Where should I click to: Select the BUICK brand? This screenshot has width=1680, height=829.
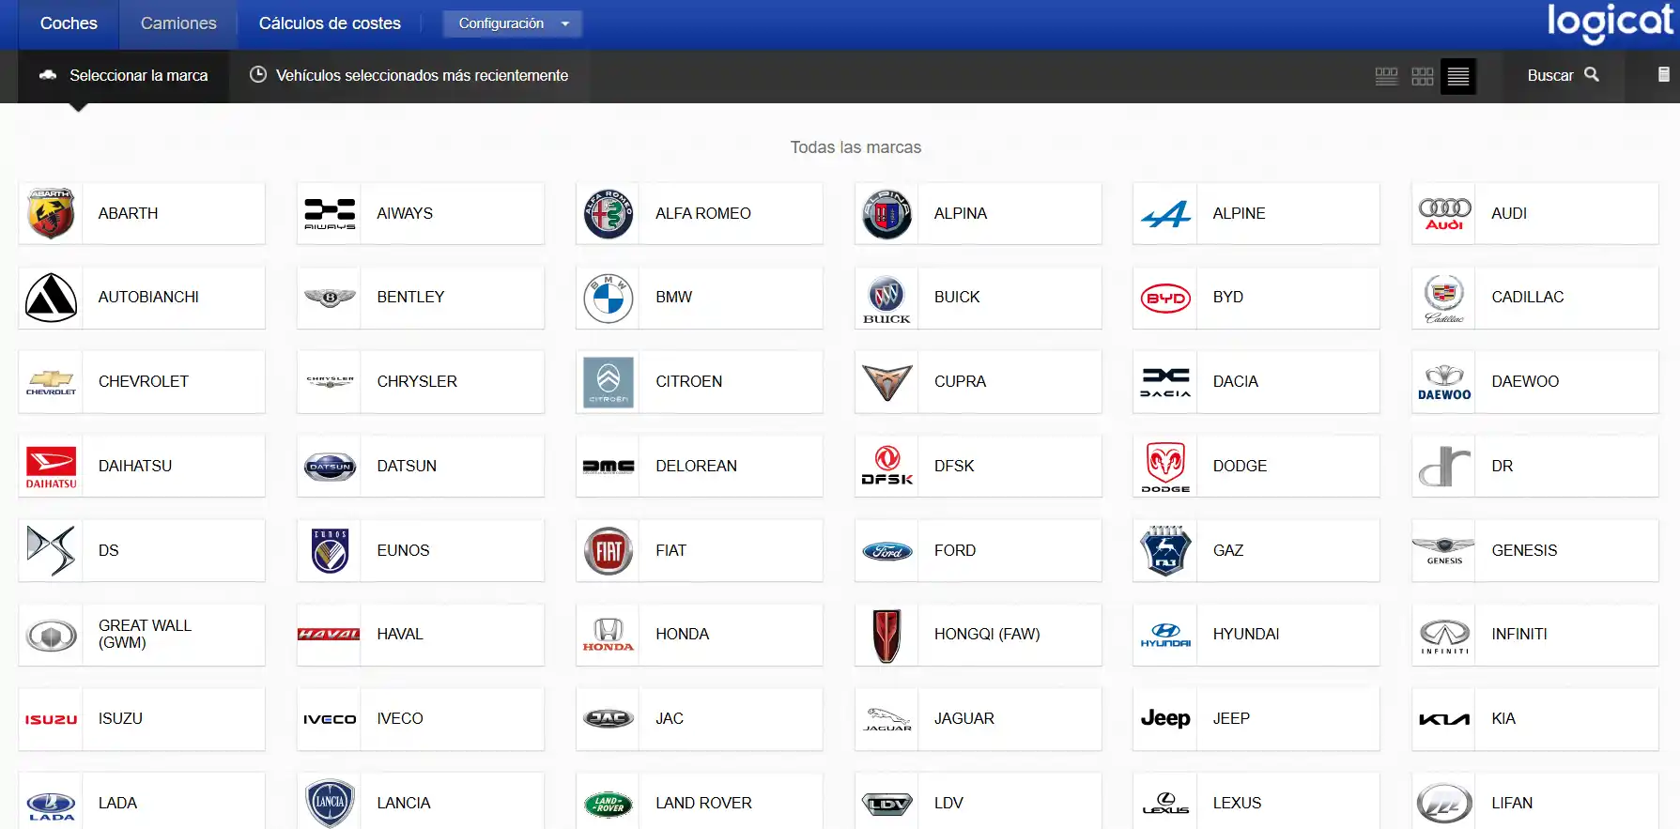[x=978, y=298]
